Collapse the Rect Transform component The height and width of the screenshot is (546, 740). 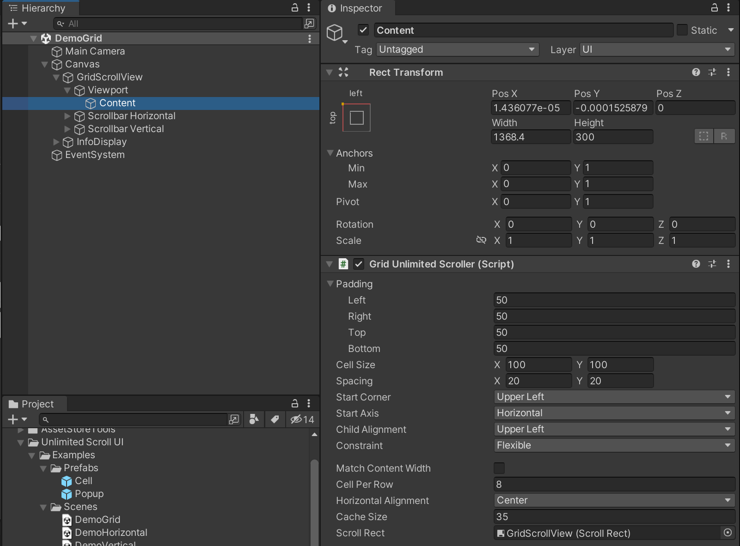pyautogui.click(x=329, y=72)
